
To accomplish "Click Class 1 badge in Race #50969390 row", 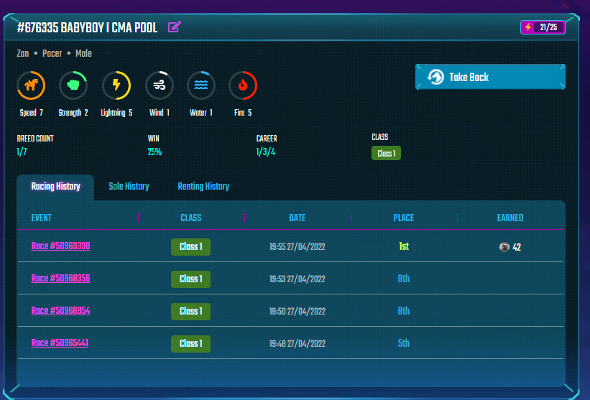I will click(190, 247).
